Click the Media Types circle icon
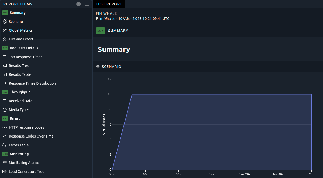This screenshot has width=323, height=178. pos(5,110)
